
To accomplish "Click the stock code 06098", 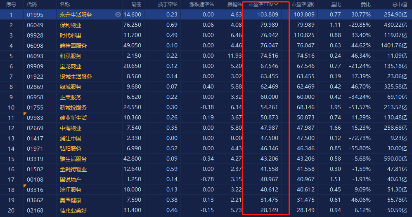I will pyautogui.click(x=35, y=46).
